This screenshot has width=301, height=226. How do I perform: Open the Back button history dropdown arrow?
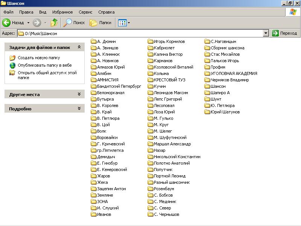click(28, 23)
